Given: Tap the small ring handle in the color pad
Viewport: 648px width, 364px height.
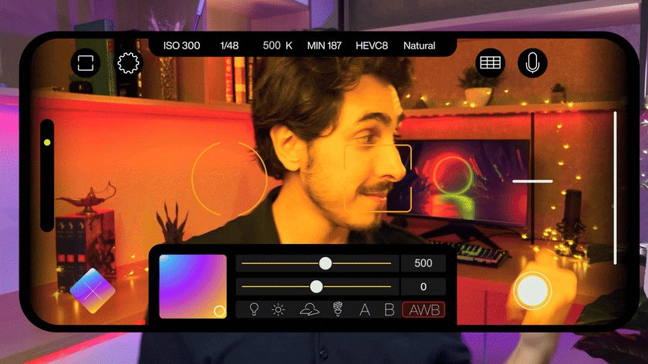Looking at the screenshot, I should (x=219, y=311).
